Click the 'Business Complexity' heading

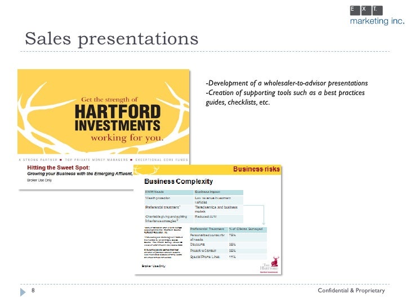point(179,182)
